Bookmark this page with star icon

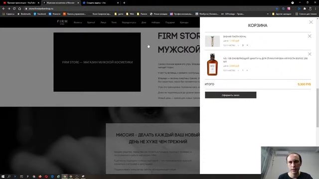(x=277, y=9)
